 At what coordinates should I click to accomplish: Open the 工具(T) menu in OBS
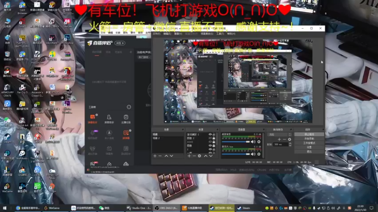coord(220,33)
